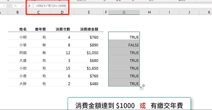This screenshot has height=110, width=212.
Task: Click purchase count cell 6 for 小香
Action: coord(69,76)
